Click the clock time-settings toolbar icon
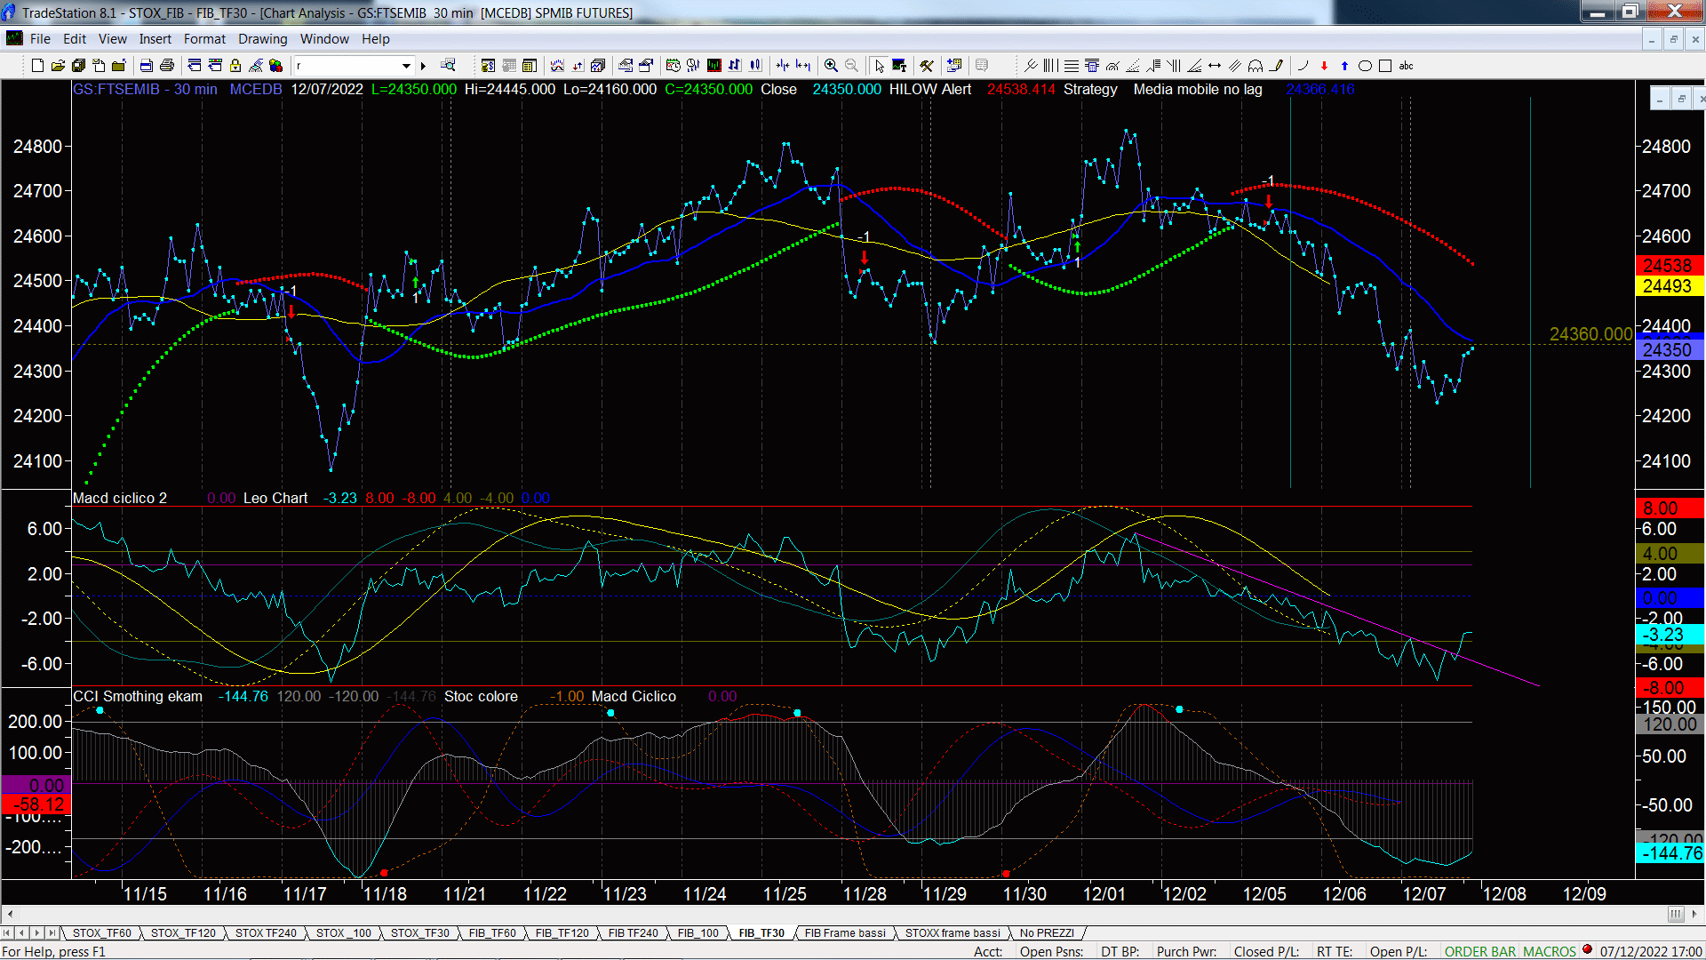The width and height of the screenshot is (1706, 960). coord(673,66)
